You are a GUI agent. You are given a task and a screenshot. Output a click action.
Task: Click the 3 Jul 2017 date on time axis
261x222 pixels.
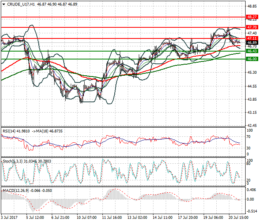pos(9,218)
